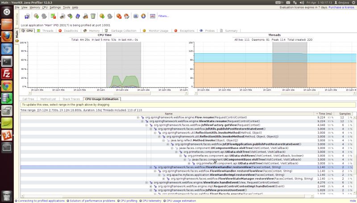Collapse JsfViewFactory.getView node
357x203 pixels.
(x=146, y=125)
